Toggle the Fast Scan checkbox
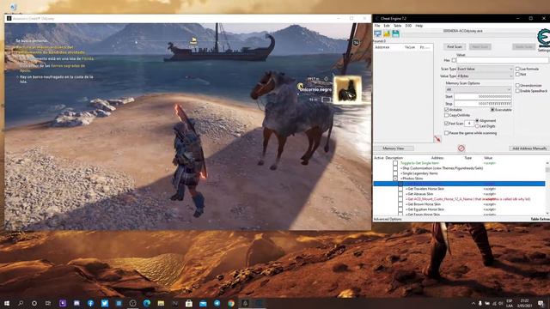The width and height of the screenshot is (550, 309). click(447, 124)
